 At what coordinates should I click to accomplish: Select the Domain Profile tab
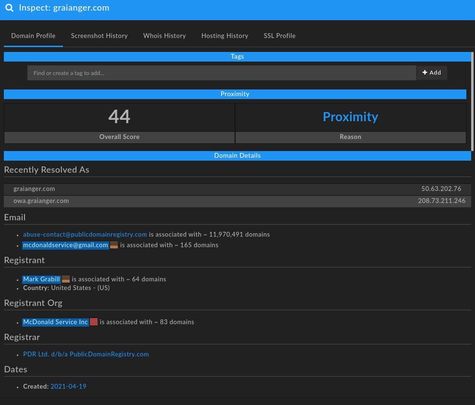pos(33,36)
